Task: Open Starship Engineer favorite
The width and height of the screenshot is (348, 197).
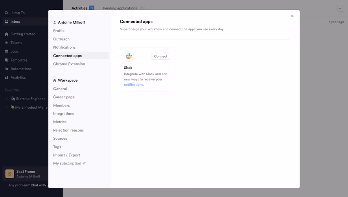Action: [x=30, y=98]
